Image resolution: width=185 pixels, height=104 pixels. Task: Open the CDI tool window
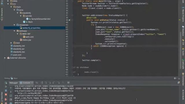183,42
